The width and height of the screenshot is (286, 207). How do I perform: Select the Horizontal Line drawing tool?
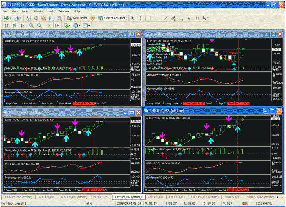[158, 18]
